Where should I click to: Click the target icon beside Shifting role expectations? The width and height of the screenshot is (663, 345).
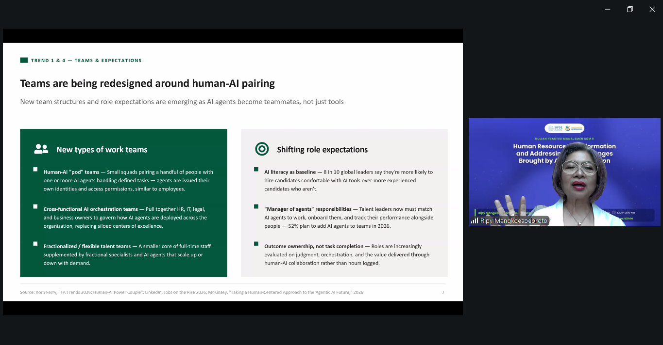point(262,149)
